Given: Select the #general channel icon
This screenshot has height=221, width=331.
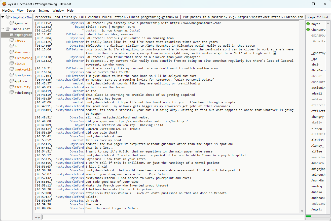Looking at the screenshot, I should click(x=12, y=23).
